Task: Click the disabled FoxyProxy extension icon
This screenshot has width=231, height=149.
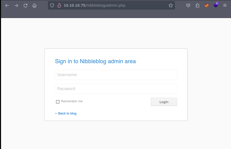Action: pos(207,5)
